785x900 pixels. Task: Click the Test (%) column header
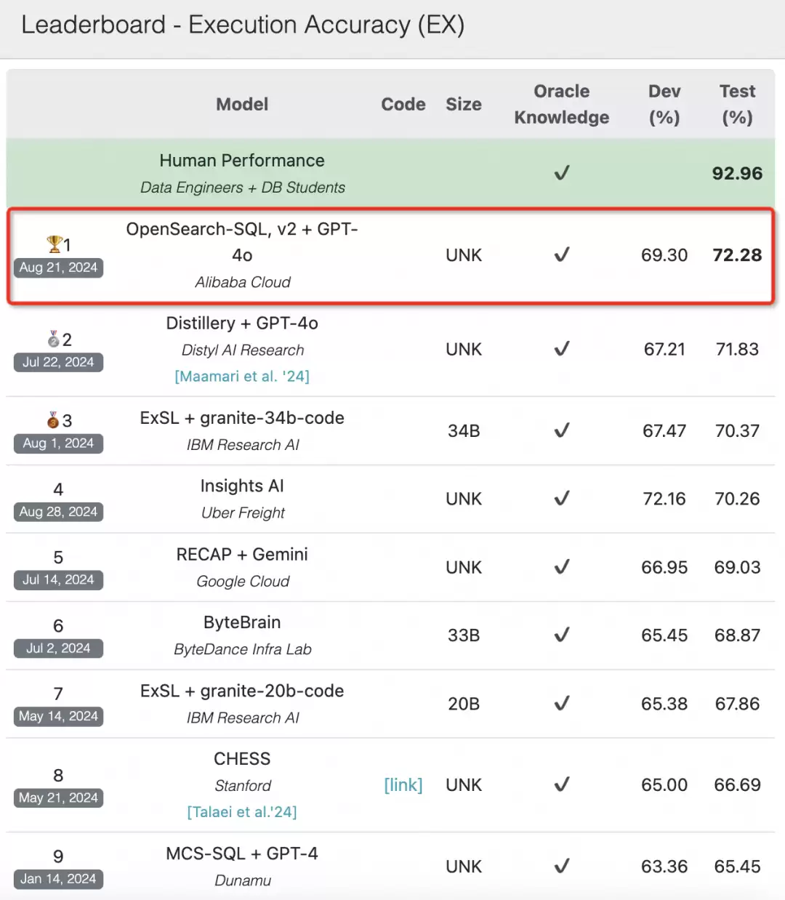click(737, 104)
